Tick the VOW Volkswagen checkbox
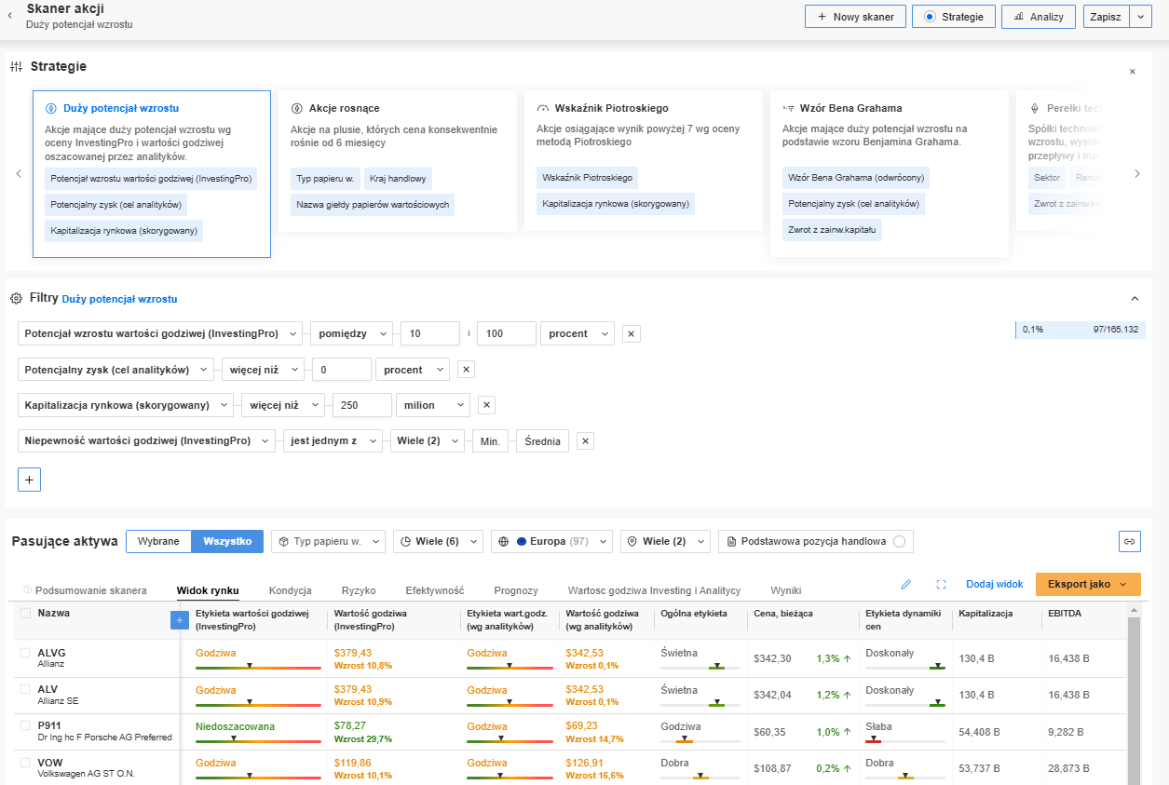1169x785 pixels. pos(25,763)
